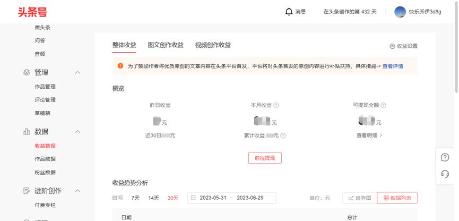Click 在头条创作的第 432 天 text
The height and width of the screenshot is (221, 459).
(350, 12)
